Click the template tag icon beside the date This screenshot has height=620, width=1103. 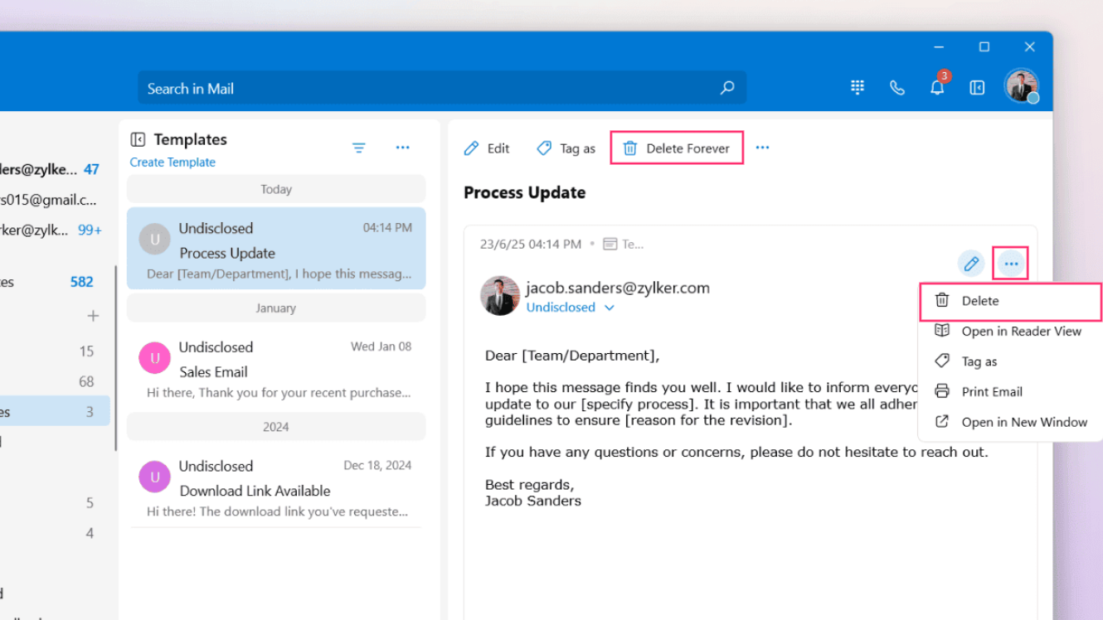point(610,244)
